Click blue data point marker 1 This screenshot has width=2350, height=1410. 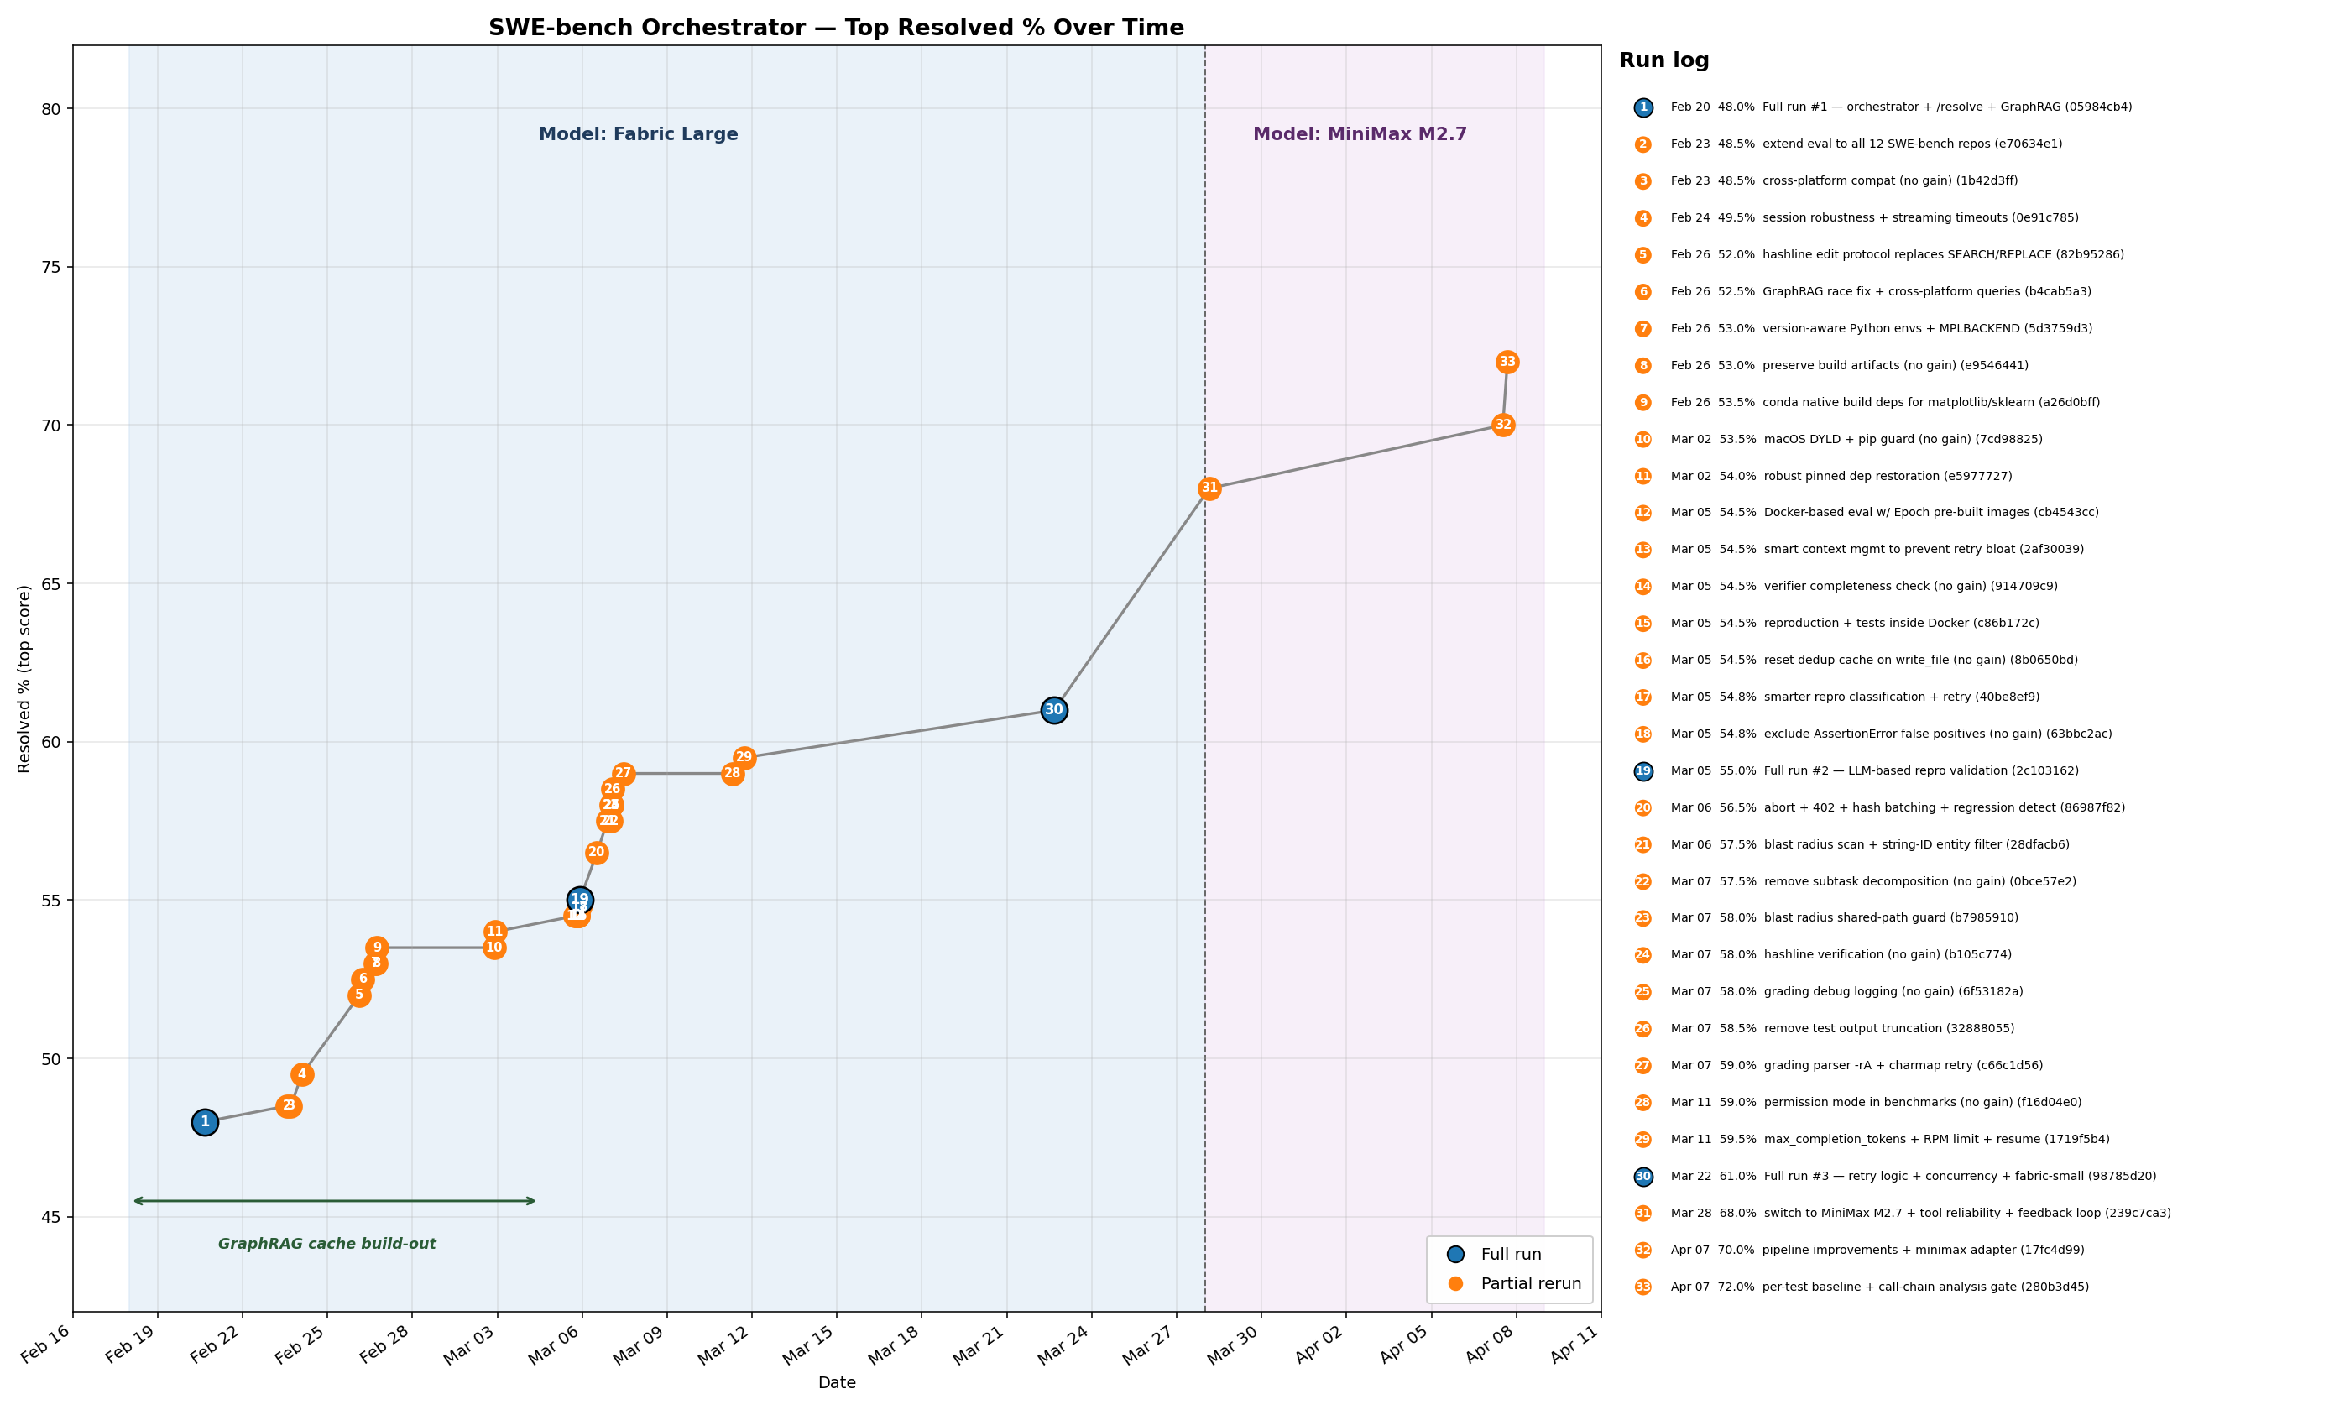point(205,1122)
